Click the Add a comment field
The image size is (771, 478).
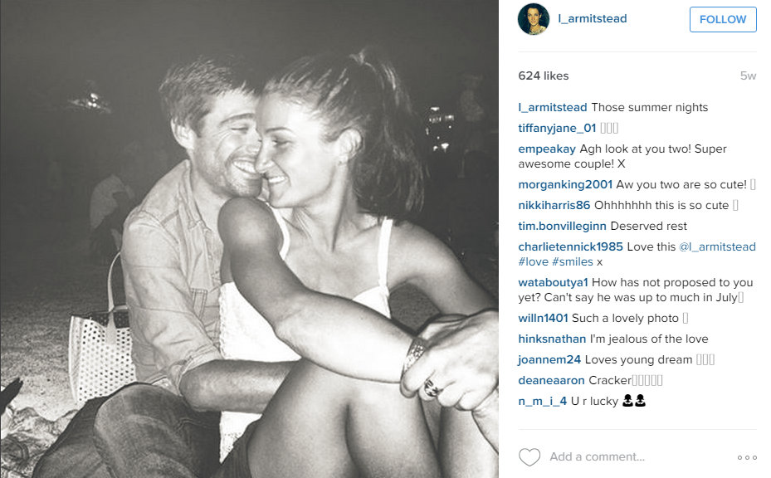597,457
